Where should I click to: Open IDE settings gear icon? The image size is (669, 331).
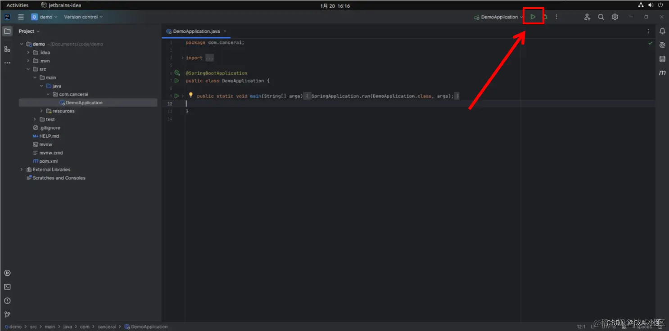coord(615,17)
